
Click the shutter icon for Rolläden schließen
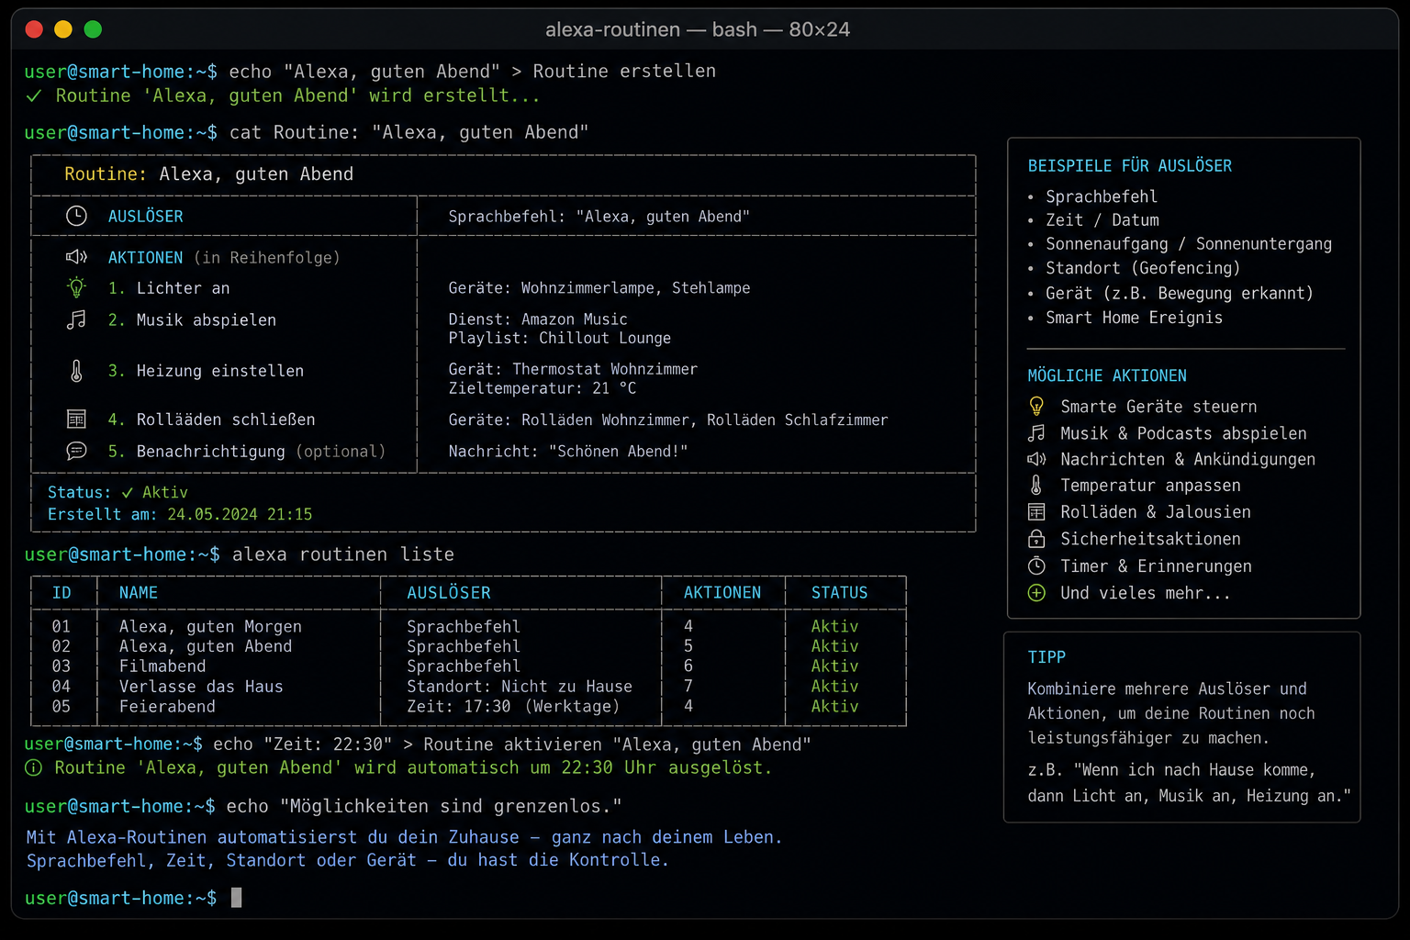[x=76, y=420]
